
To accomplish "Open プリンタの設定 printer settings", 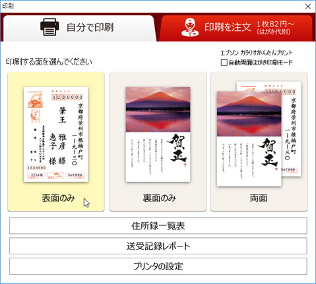I will [x=158, y=266].
